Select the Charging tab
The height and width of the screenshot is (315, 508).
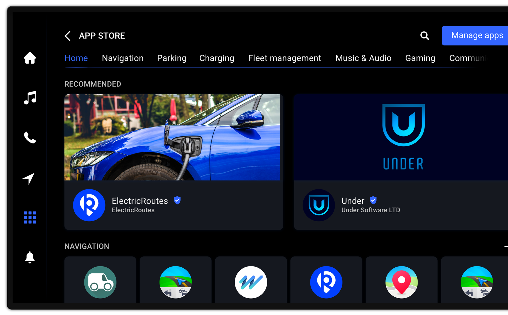[217, 58]
